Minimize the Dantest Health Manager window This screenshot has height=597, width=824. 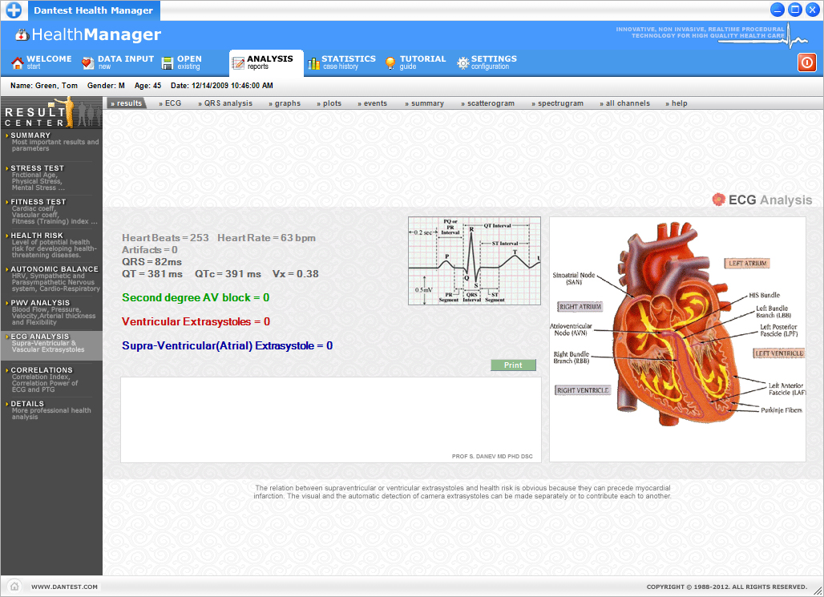pyautogui.click(x=778, y=10)
